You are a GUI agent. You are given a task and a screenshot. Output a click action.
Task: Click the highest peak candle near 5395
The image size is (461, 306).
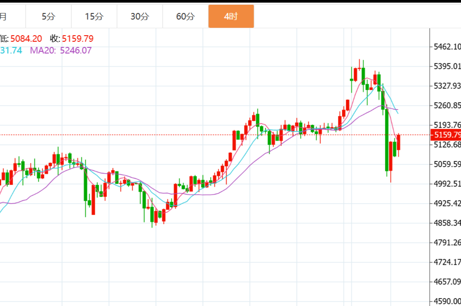pyautogui.click(x=359, y=69)
